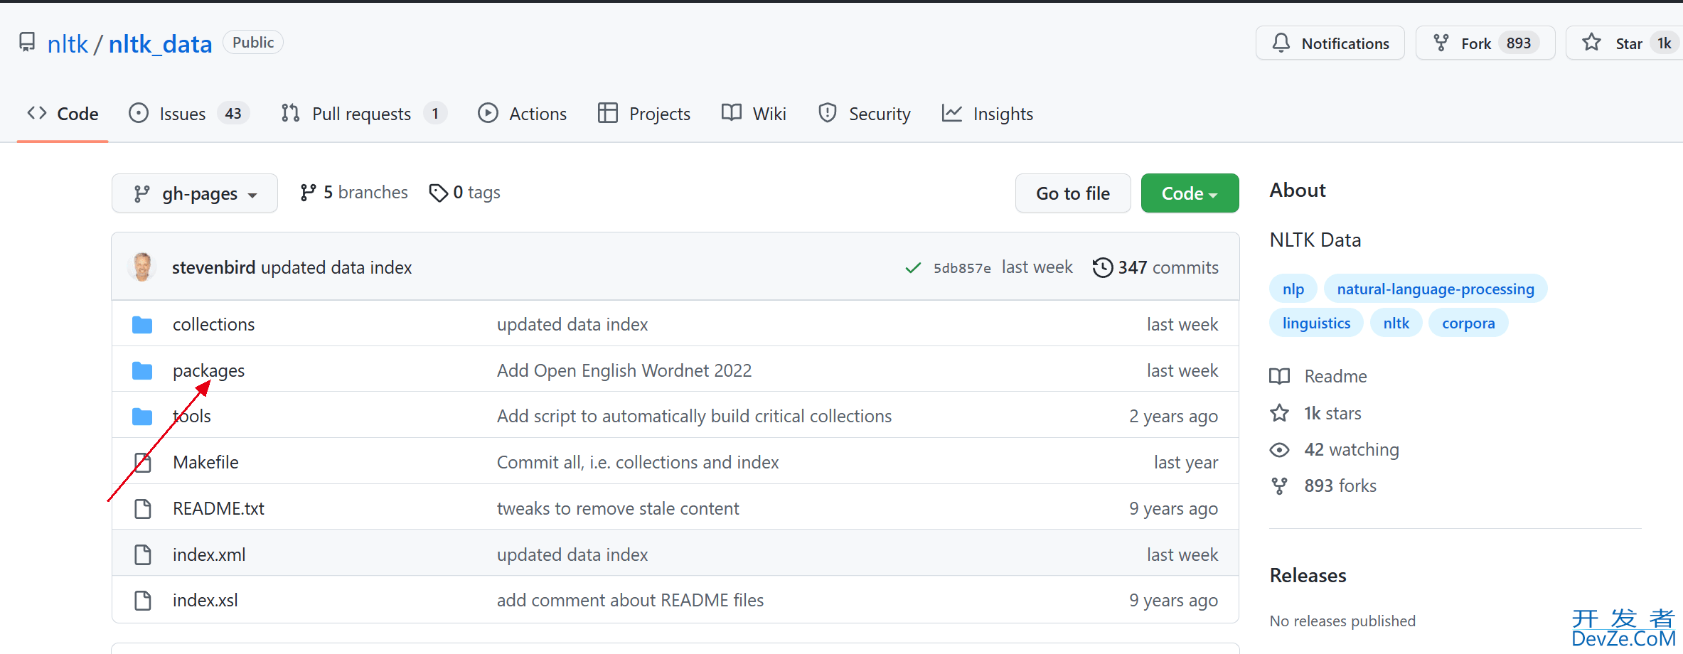The image size is (1683, 654).
Task: Click the packages folder icon
Action: click(142, 371)
